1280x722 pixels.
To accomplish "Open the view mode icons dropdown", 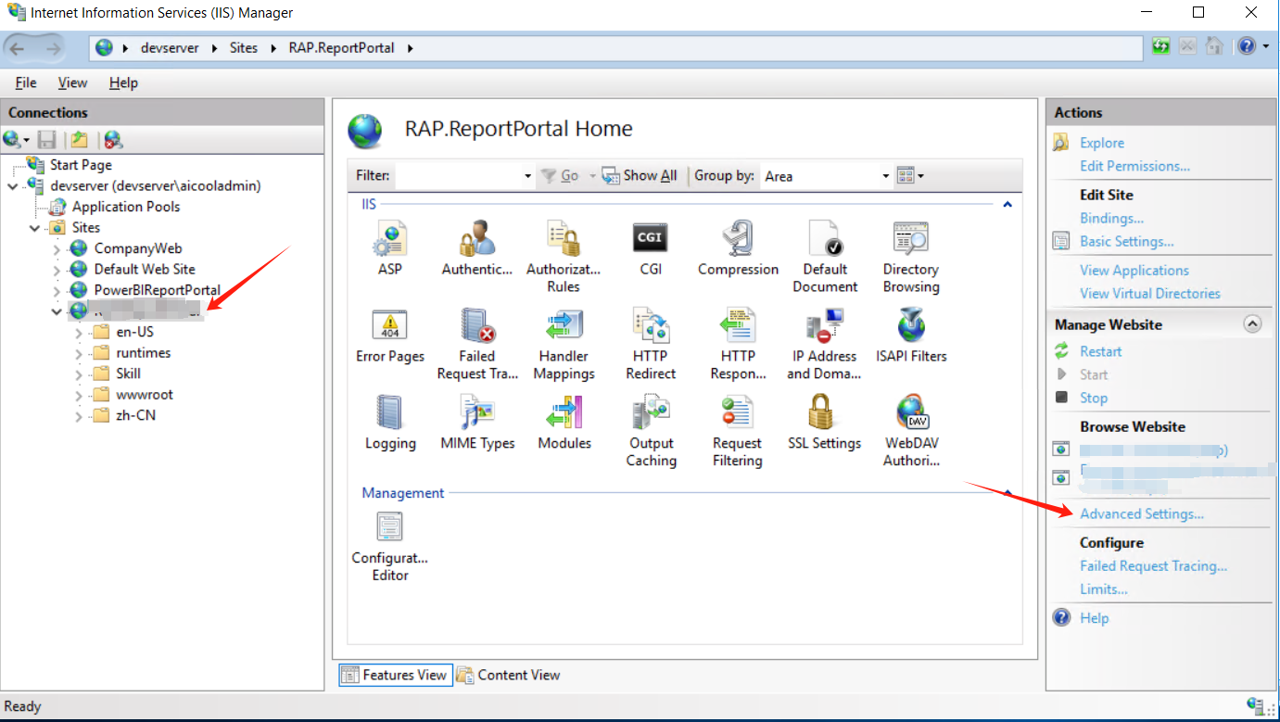I will coord(911,175).
